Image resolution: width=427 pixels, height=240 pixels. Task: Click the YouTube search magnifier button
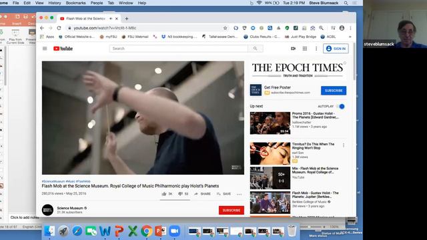point(255,49)
